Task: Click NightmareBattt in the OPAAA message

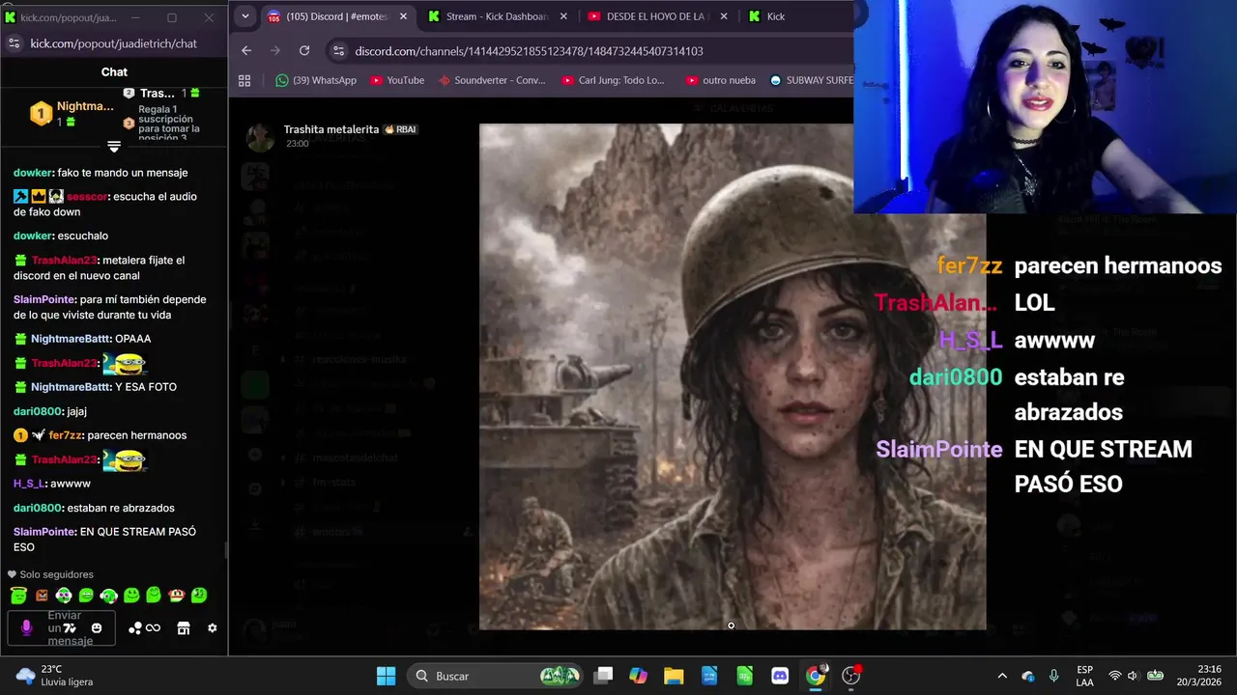Action: pyautogui.click(x=71, y=339)
